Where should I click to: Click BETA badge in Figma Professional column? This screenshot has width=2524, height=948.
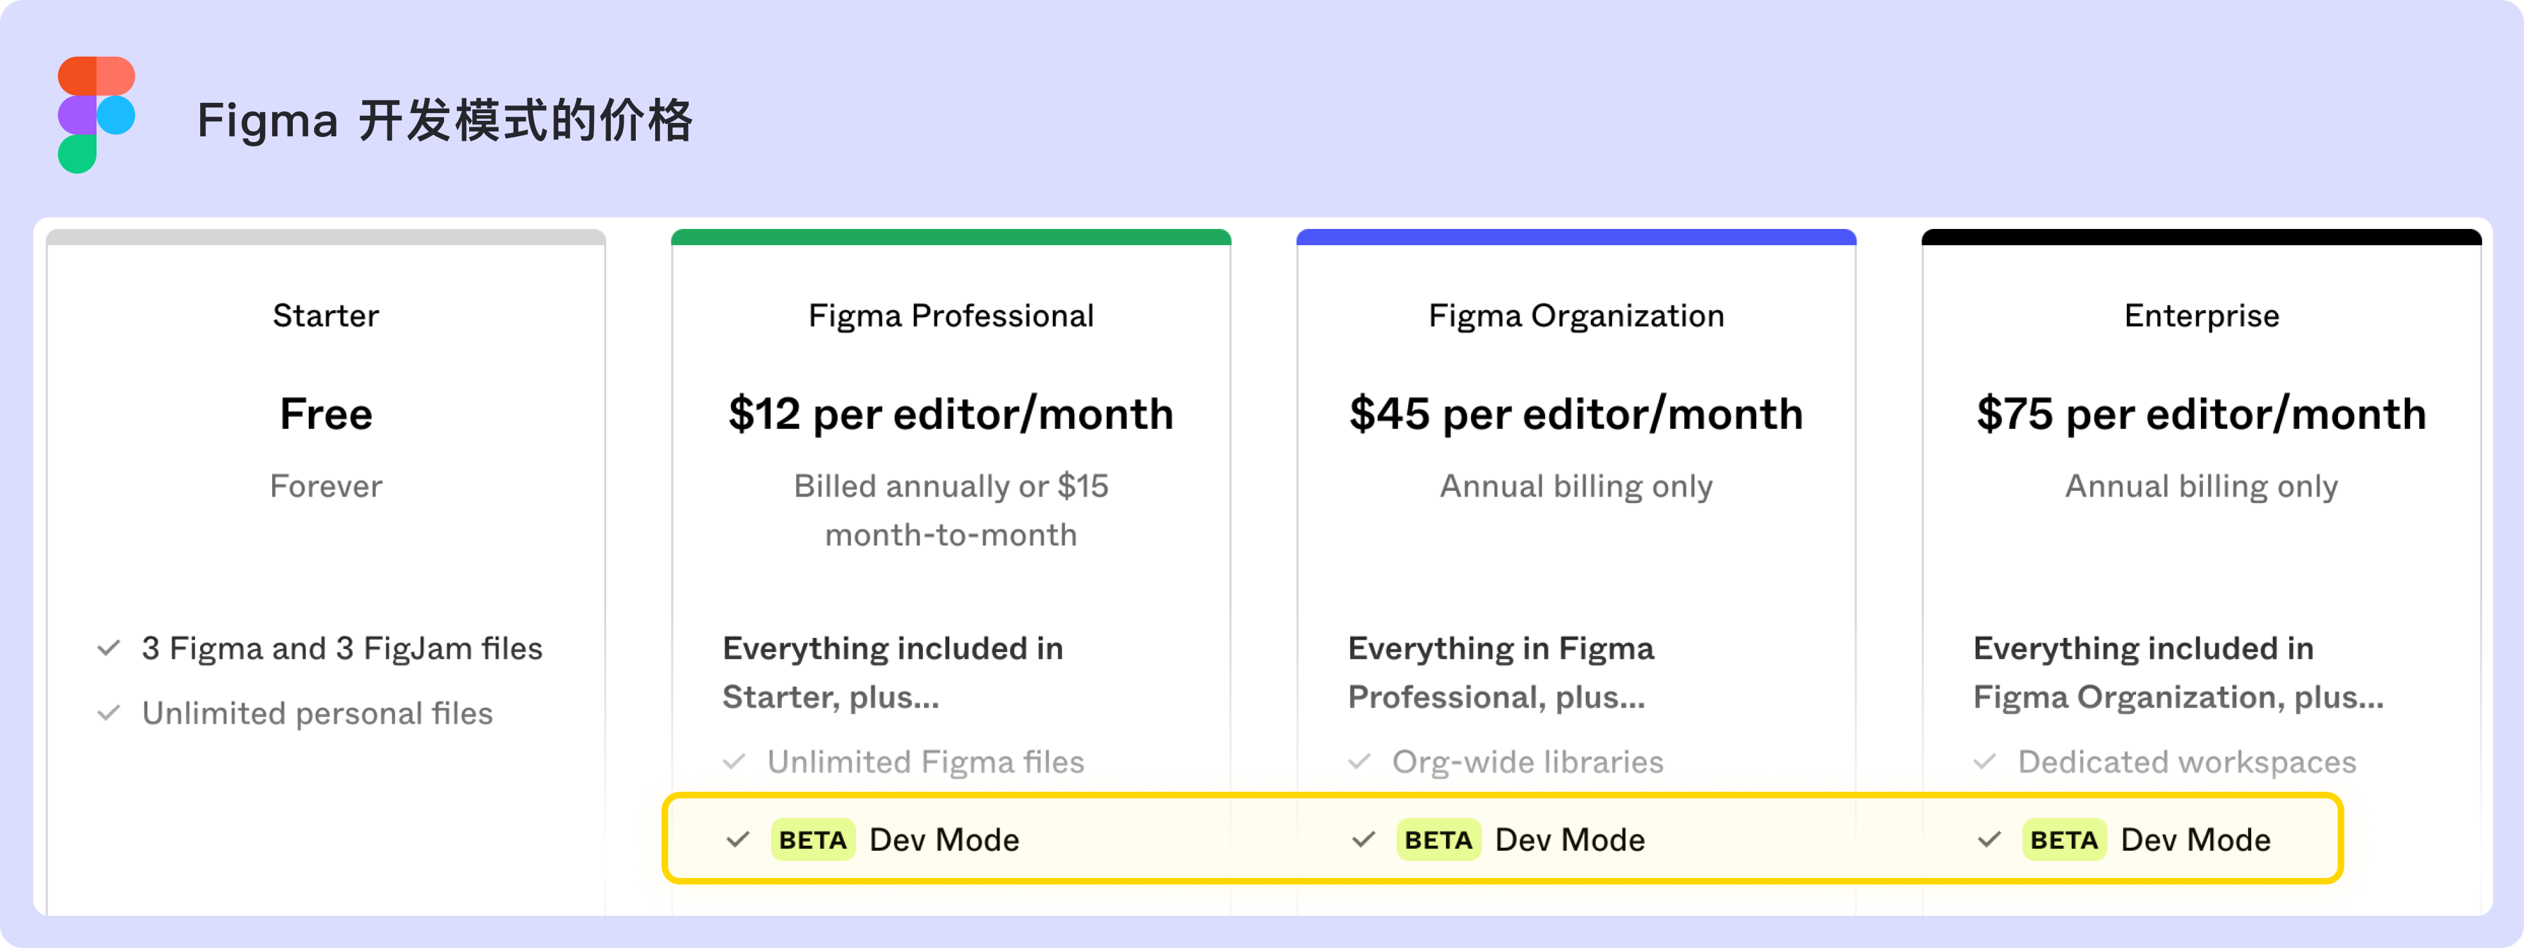(x=812, y=840)
